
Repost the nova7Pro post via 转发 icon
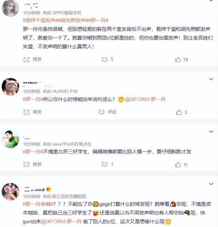click(27, 164)
